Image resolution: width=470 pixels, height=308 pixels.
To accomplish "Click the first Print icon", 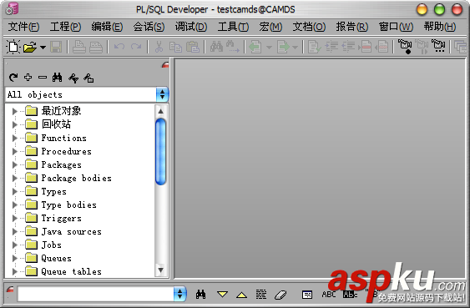I will pyautogui.click(x=79, y=47).
